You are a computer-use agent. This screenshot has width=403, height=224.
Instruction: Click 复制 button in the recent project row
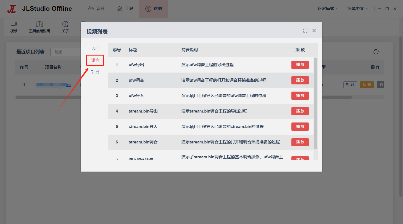pos(367,85)
